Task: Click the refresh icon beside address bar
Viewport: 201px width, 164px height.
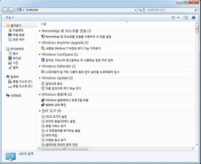Action: tap(140, 10)
